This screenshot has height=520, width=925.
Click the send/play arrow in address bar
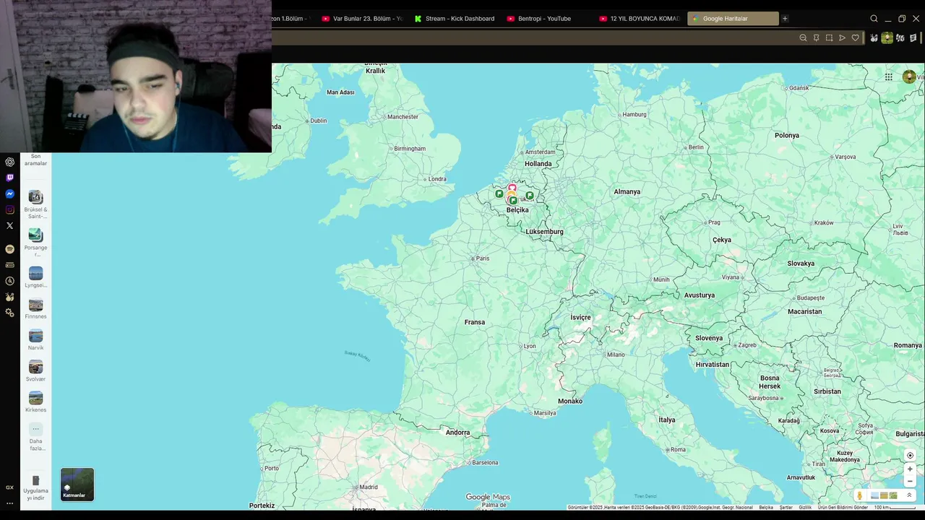tap(842, 38)
